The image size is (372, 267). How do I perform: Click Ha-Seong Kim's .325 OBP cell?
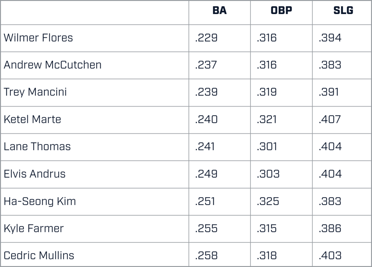(x=268, y=201)
